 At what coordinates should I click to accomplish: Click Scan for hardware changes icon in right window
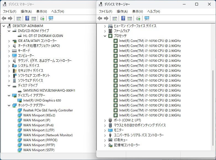pyautogui.click(x=147, y=18)
